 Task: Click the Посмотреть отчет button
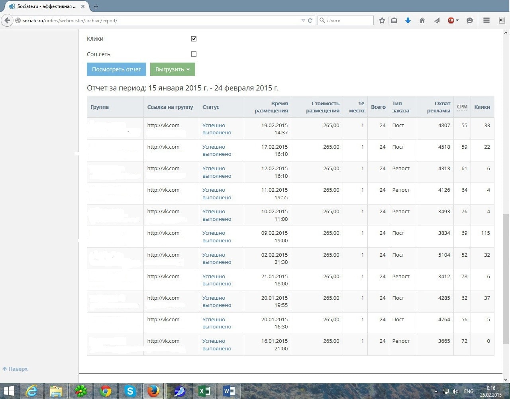click(x=116, y=69)
